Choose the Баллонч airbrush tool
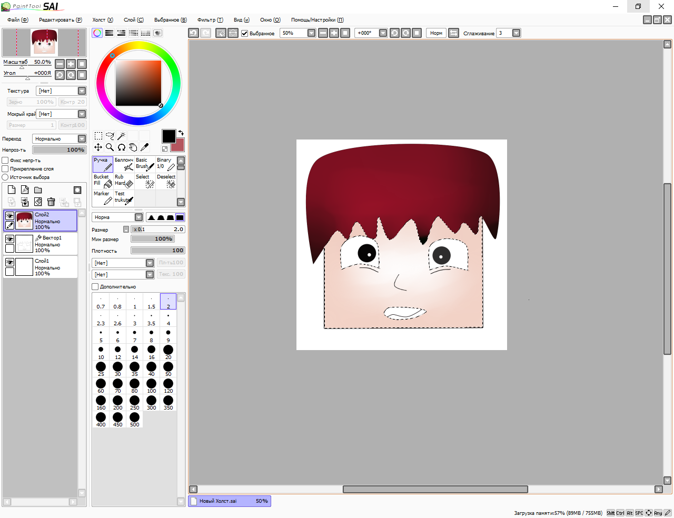The image size is (674, 518). click(124, 164)
